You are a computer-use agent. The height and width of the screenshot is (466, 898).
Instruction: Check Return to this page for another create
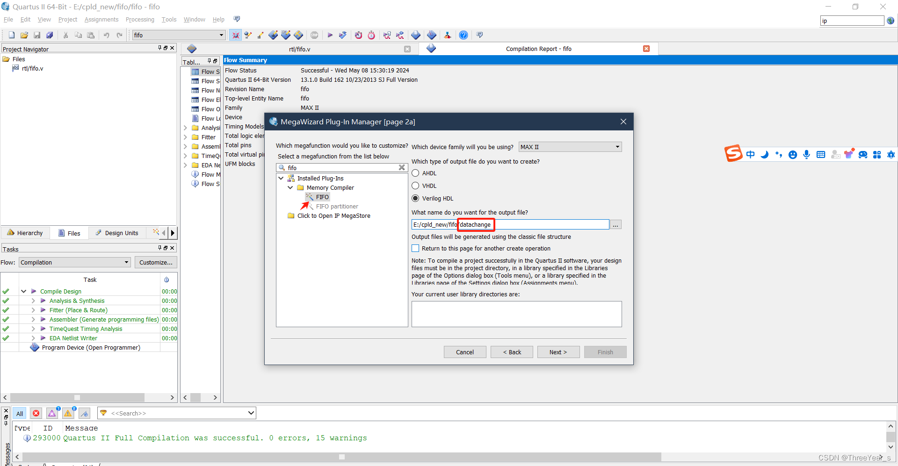coord(415,248)
